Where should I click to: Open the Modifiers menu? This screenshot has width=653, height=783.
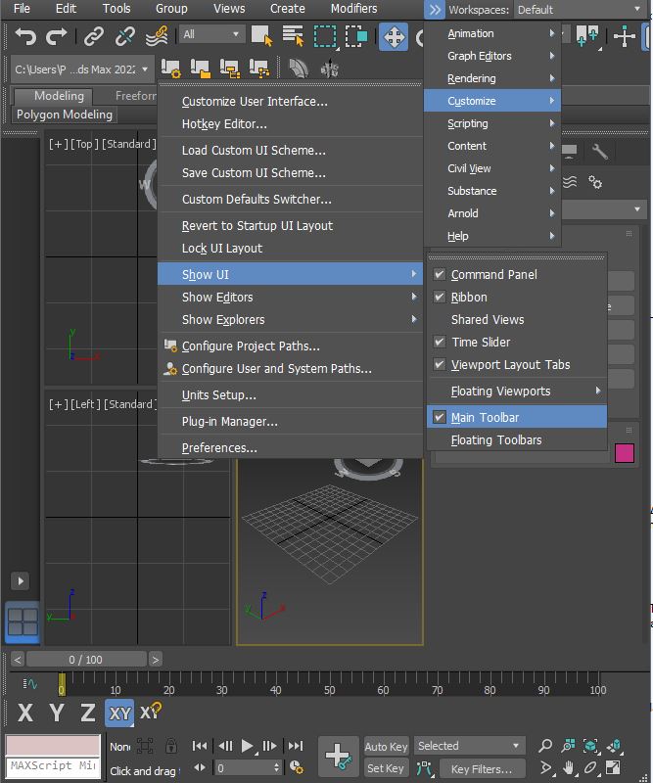pyautogui.click(x=353, y=9)
